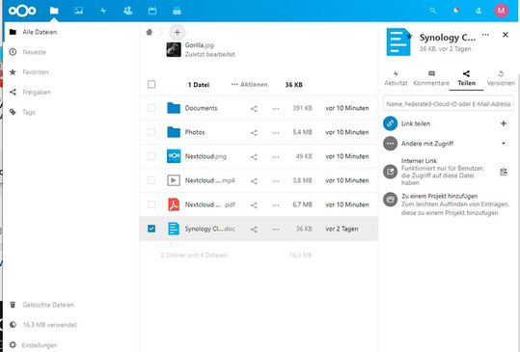Click Zu einem Projekt hinzufügen
This screenshot has height=352, width=520.
[x=439, y=196]
